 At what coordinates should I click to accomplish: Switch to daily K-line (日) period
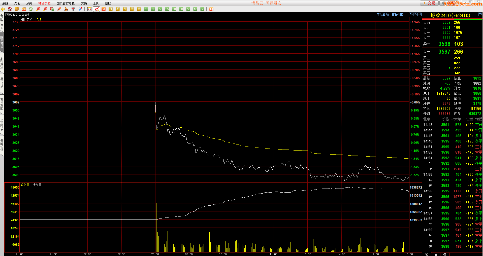coord(111,9)
